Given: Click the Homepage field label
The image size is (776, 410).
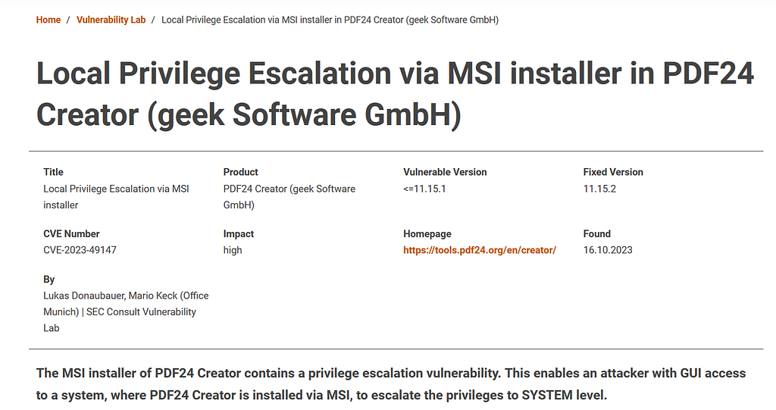Looking at the screenshot, I should click(x=427, y=233).
